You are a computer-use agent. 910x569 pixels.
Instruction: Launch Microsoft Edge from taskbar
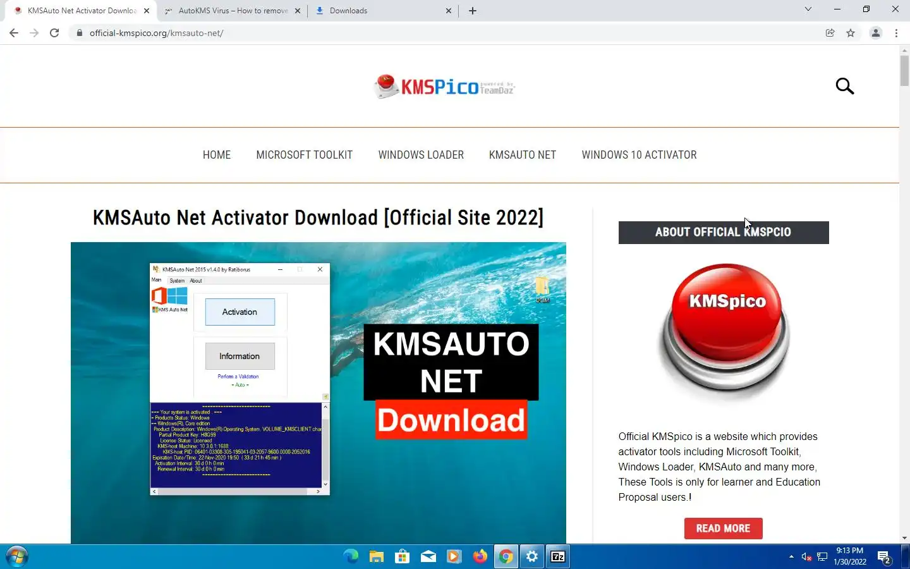(x=351, y=556)
